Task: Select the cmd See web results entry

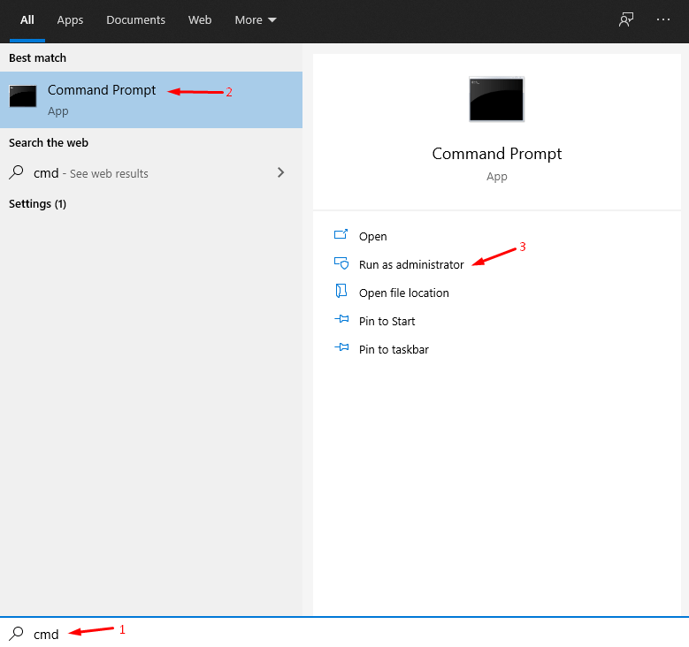Action: tap(91, 173)
